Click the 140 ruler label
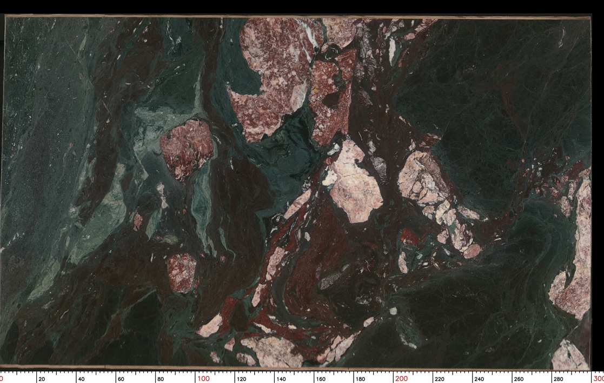The height and width of the screenshot is (383, 604). (x=281, y=379)
